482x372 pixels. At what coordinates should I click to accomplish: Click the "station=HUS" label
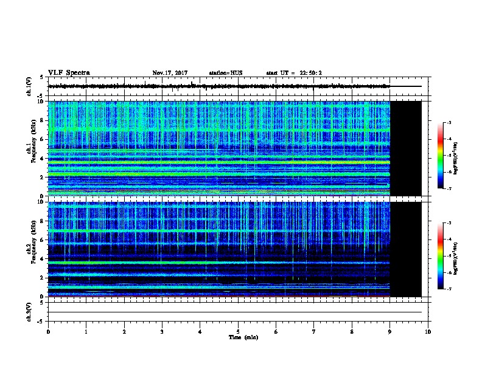(x=226, y=73)
